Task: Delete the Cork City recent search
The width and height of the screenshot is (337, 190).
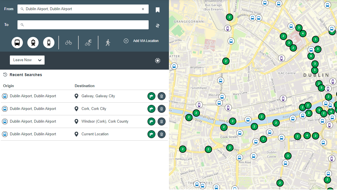Action: tap(162, 109)
